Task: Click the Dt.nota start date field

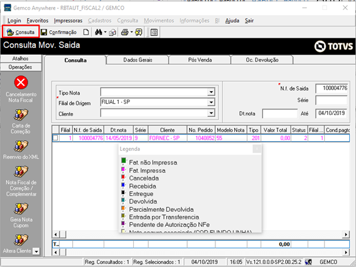Action: tap(280, 113)
